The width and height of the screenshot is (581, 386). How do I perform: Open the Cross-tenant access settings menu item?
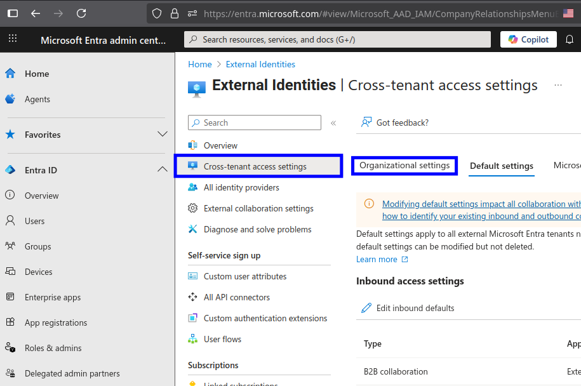pos(258,166)
